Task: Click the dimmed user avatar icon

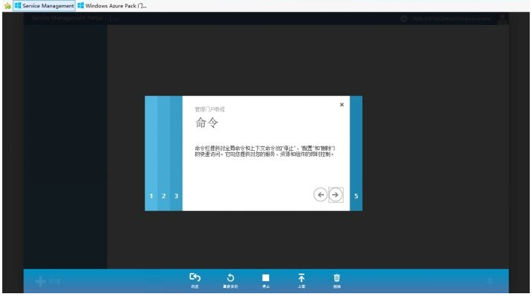Action: tap(503, 19)
